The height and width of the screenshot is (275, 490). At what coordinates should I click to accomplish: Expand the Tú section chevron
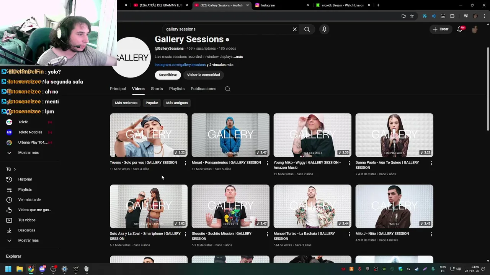click(15, 169)
